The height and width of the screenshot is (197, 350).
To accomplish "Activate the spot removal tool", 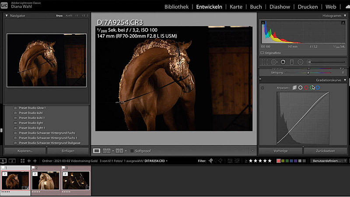I will pyautogui.click(x=274, y=62).
